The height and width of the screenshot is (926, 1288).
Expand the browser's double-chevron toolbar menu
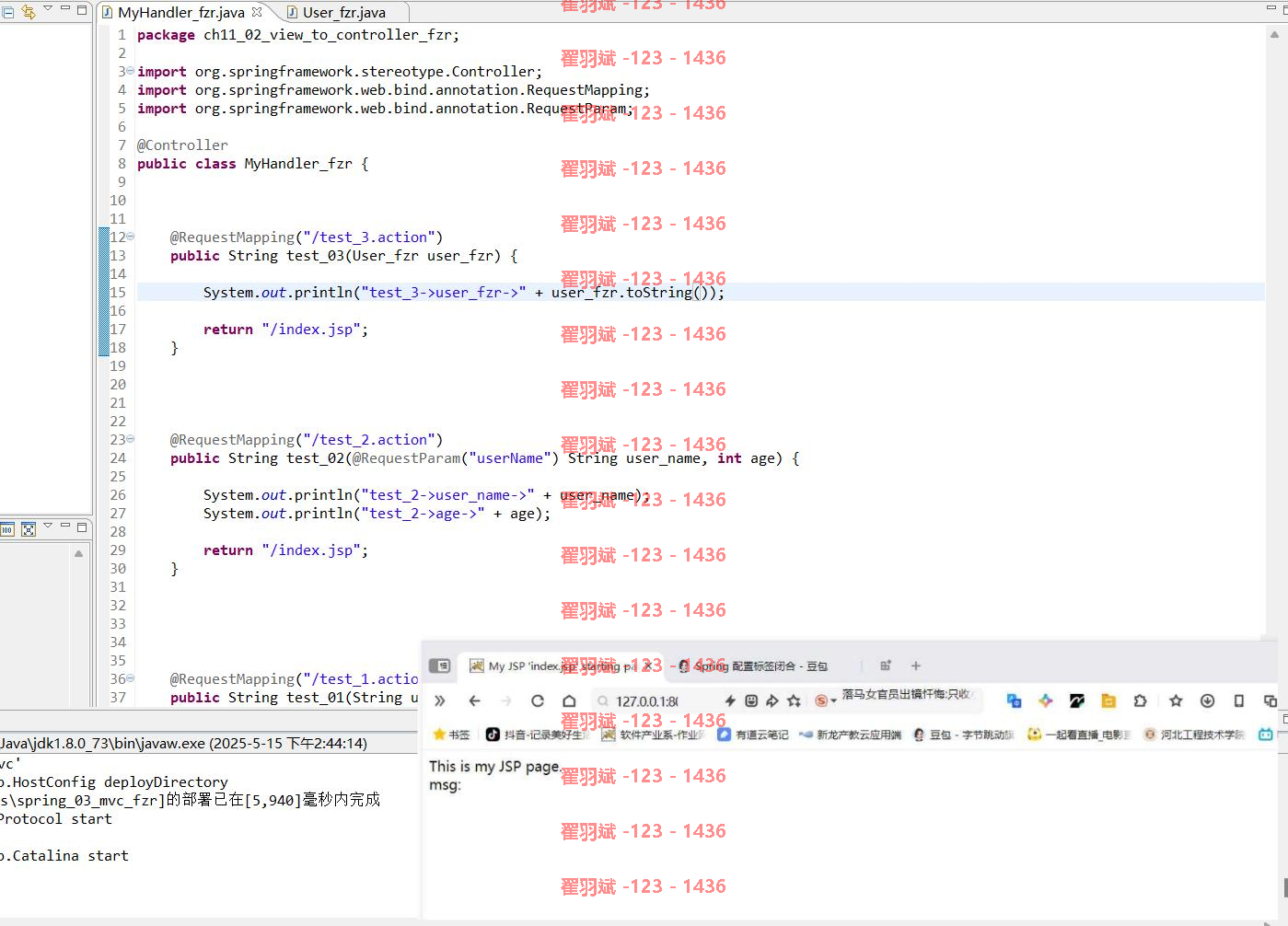click(x=440, y=700)
